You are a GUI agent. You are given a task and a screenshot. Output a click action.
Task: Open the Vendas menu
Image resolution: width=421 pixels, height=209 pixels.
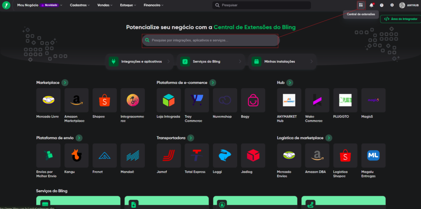click(x=106, y=5)
